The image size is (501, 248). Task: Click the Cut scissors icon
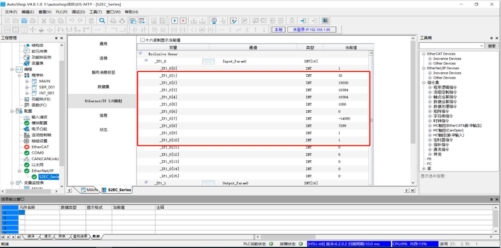(x=44, y=21)
